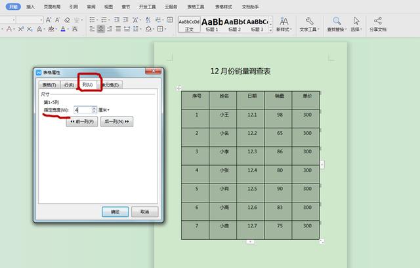Image resolution: width=420 pixels, height=268 pixels.
Task: Click the borders icon
Action: point(160,29)
